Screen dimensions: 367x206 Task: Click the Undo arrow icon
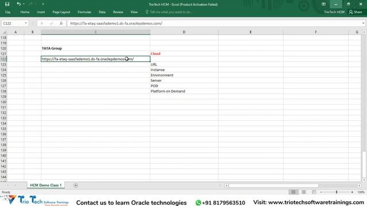(x=19, y=4)
